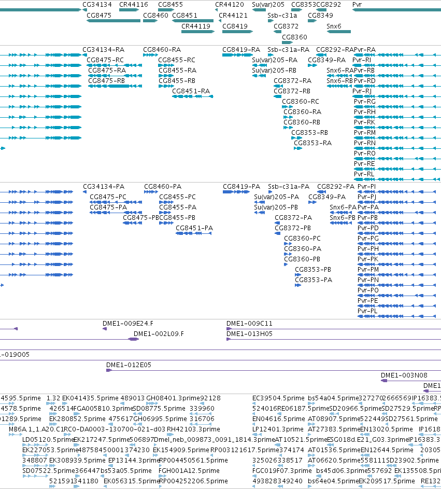Viewport: 441px width, 489px height.
Task: Click the CG8360 gene label
Action: point(294,37)
